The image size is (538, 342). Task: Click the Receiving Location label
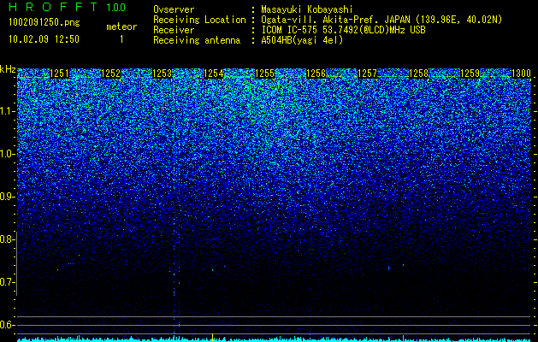tap(199, 20)
